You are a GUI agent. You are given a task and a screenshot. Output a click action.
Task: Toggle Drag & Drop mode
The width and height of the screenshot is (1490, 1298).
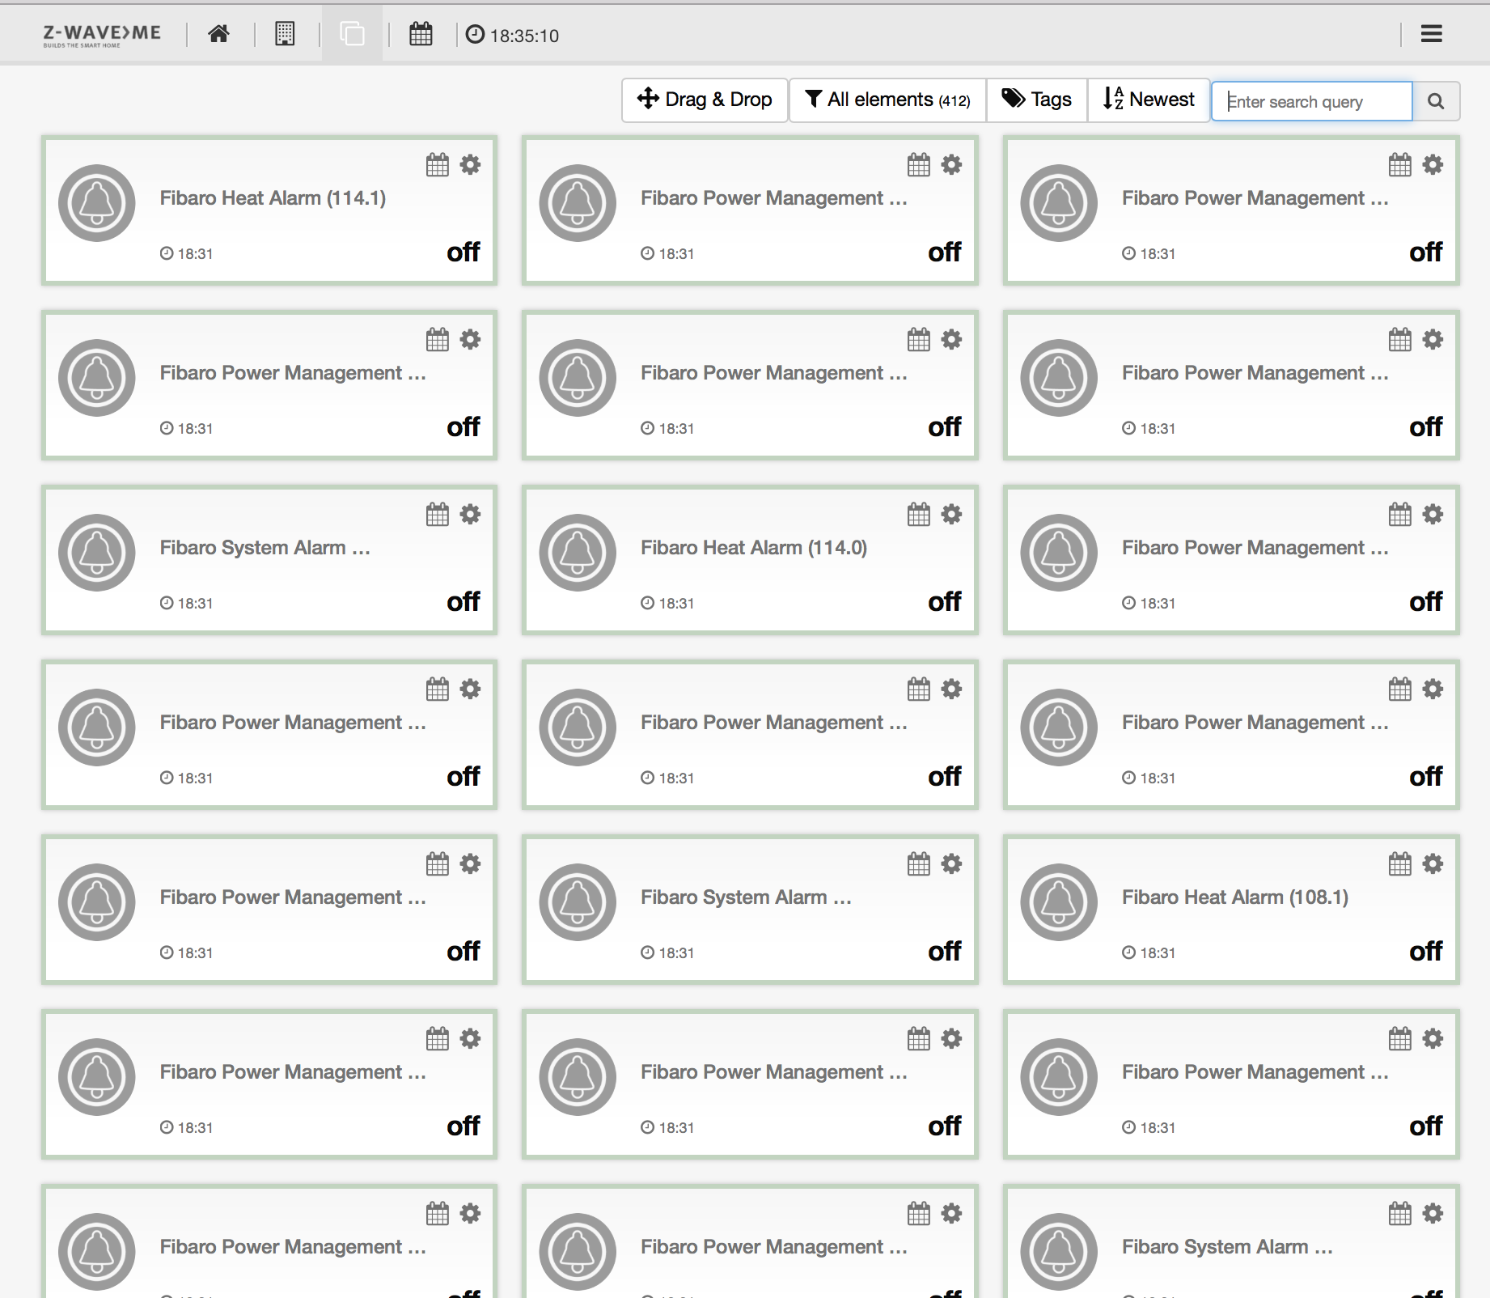tap(705, 100)
